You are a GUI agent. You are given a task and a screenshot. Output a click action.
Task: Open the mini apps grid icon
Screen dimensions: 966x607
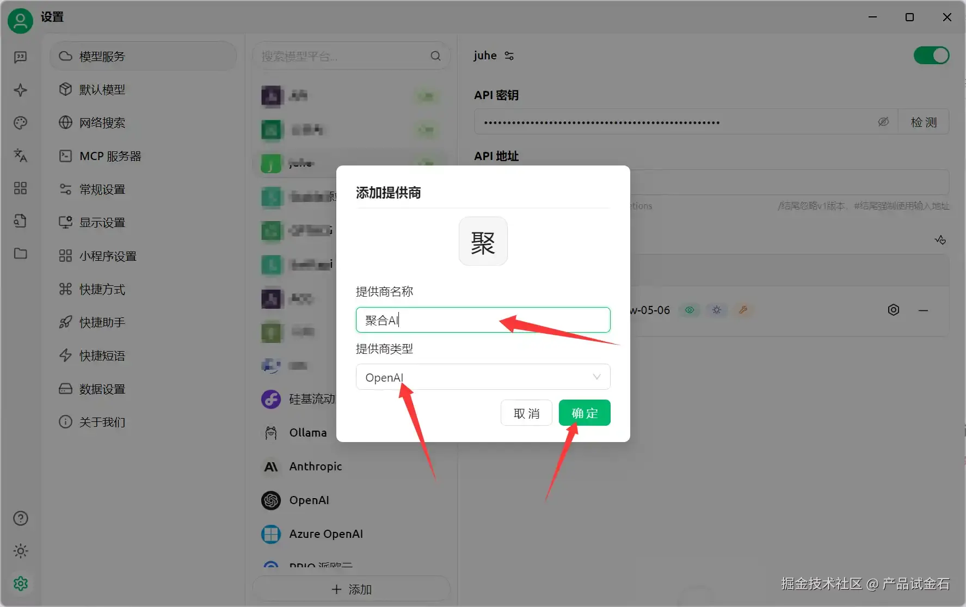pyautogui.click(x=20, y=188)
